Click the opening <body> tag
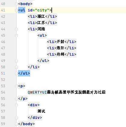The width and height of the screenshot is (126, 127). point(25,4)
